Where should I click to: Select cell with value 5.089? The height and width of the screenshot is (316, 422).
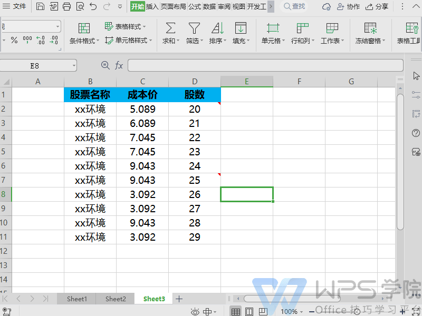[142, 109]
